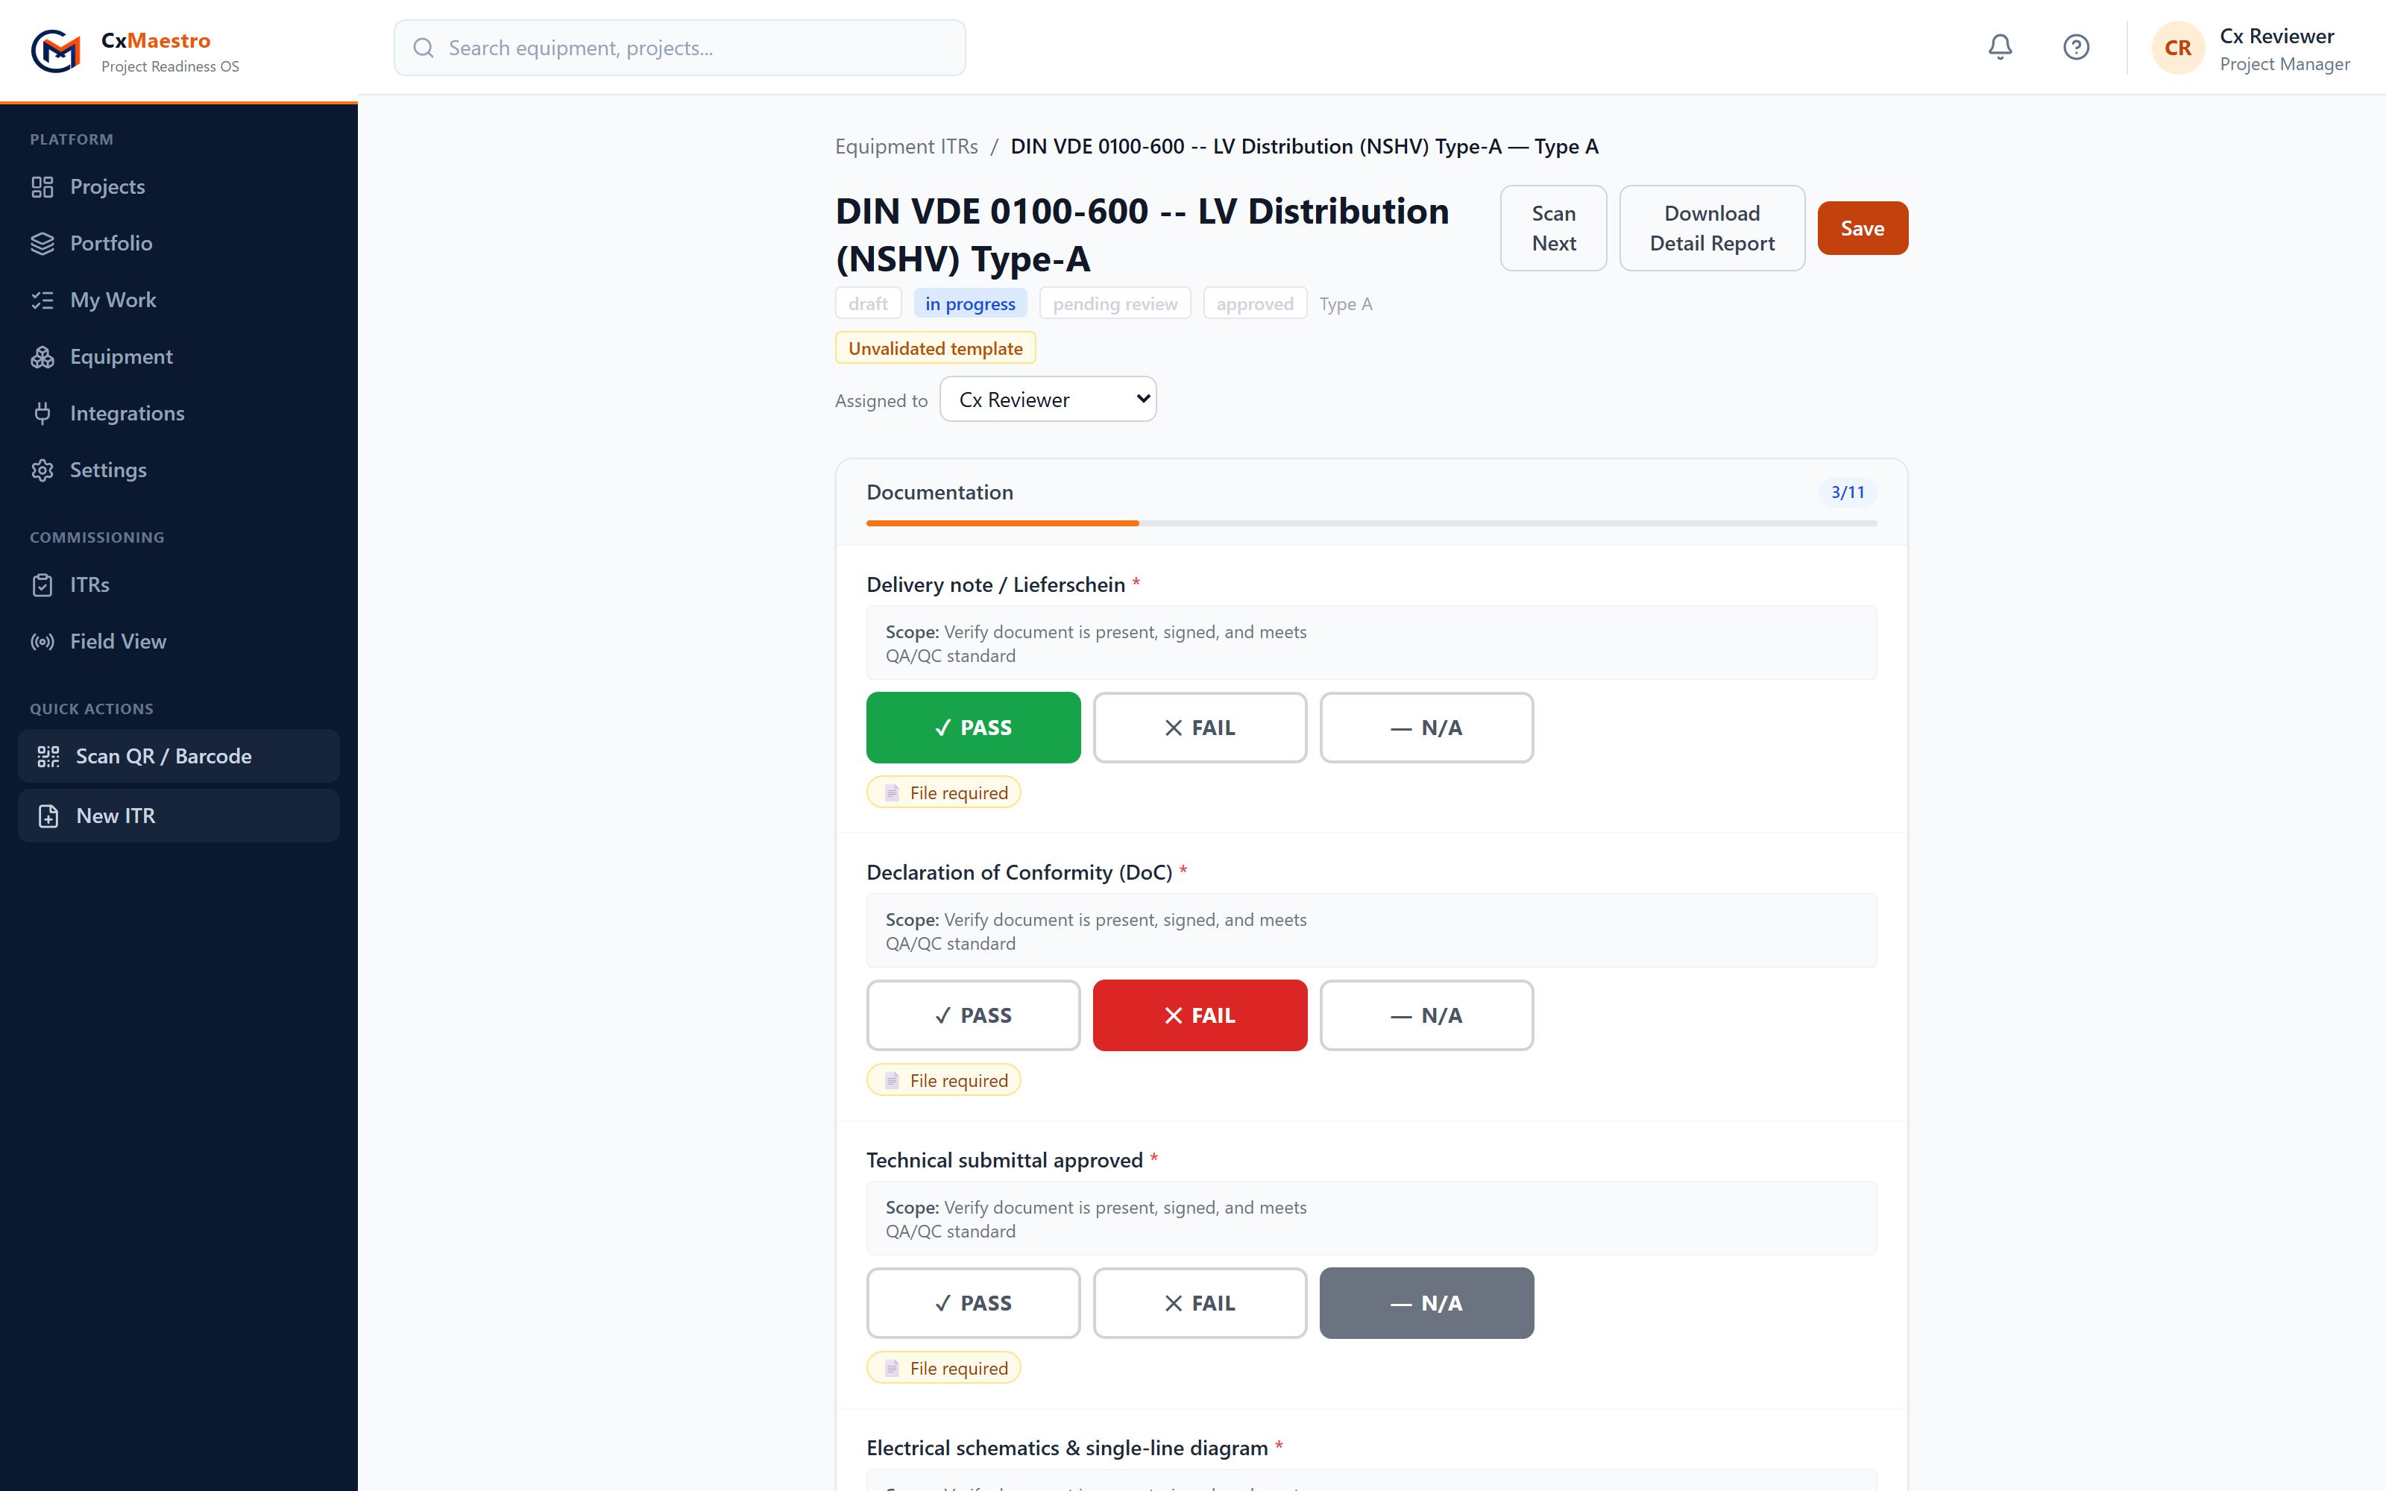This screenshot has height=1491, width=2386.
Task: Click the Integrations plug icon
Action: click(43, 414)
